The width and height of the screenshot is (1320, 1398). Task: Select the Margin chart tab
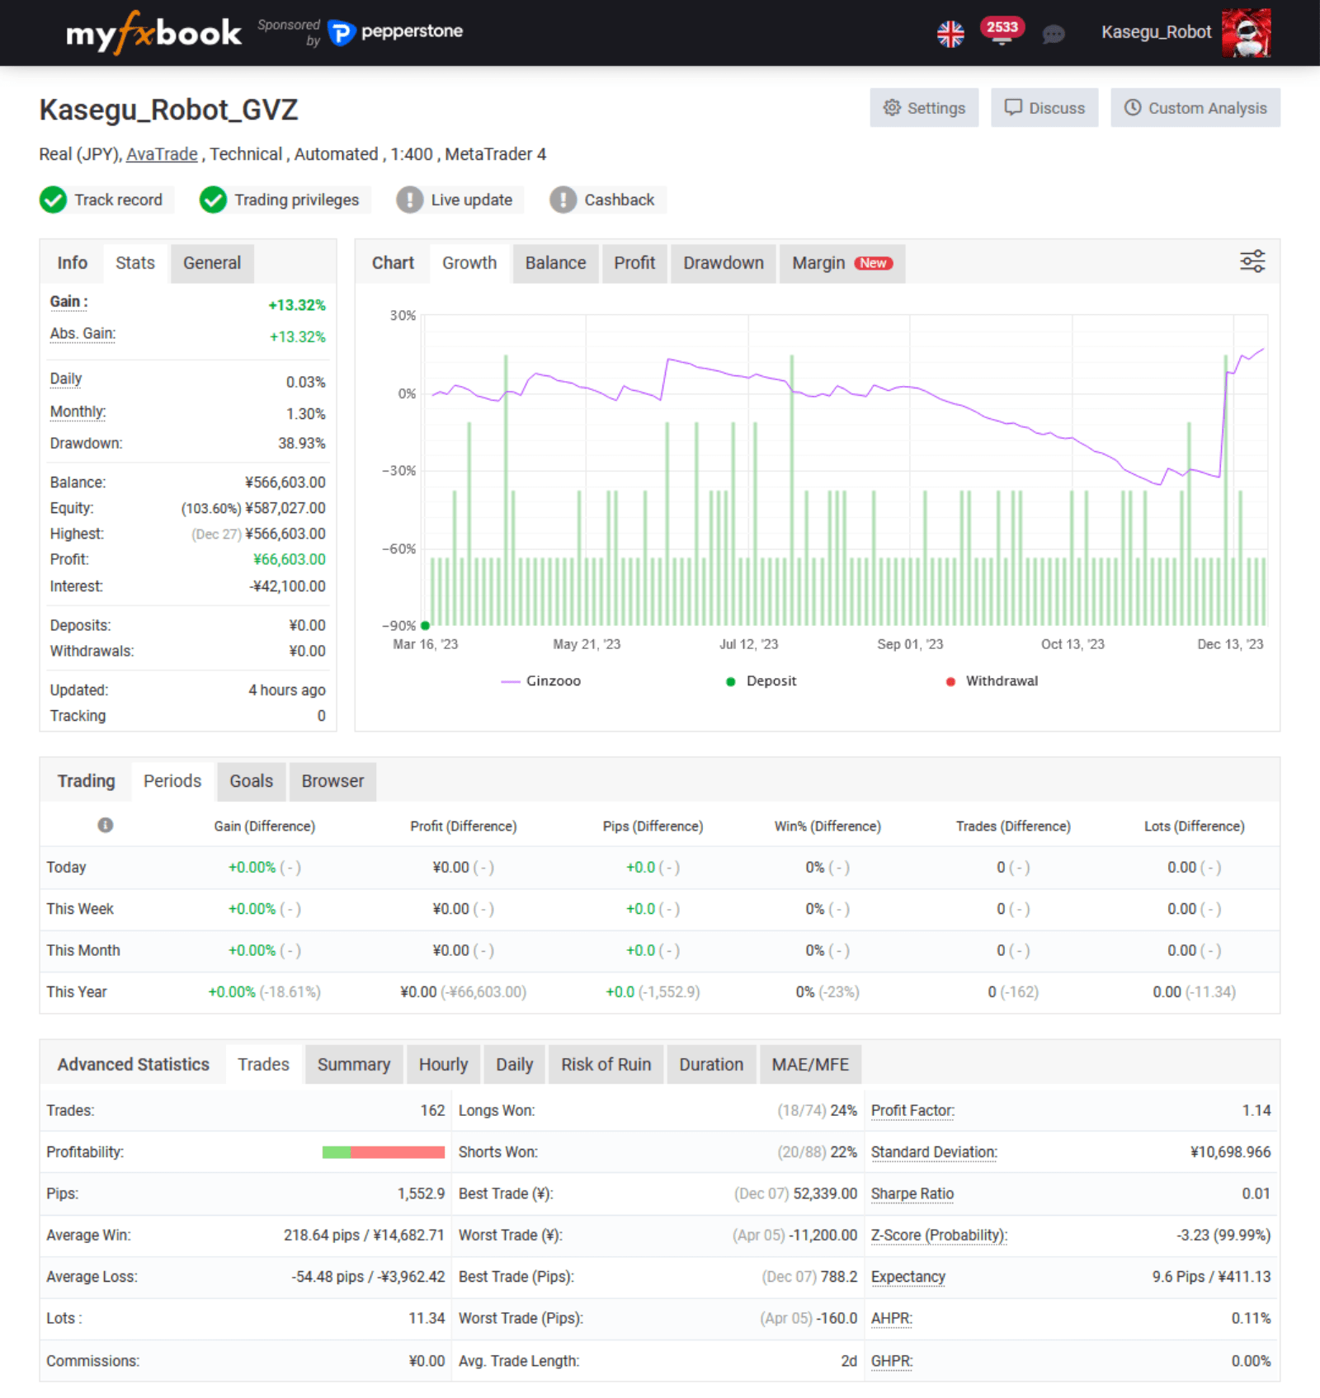pyautogui.click(x=842, y=263)
